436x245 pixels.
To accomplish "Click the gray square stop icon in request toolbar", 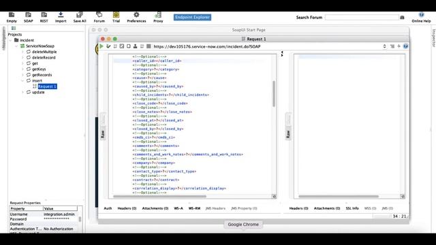I will coord(149,46).
